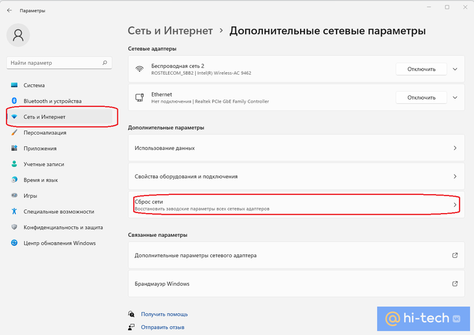Image resolution: width=474 pixels, height=335 pixels.
Task: Click the Получить помощь help icon
Action: click(x=131, y=314)
